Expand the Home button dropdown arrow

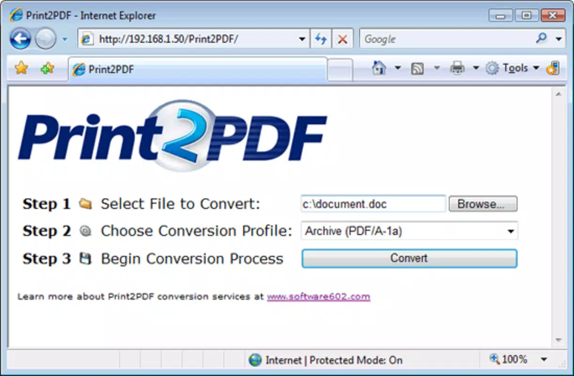[x=397, y=69]
